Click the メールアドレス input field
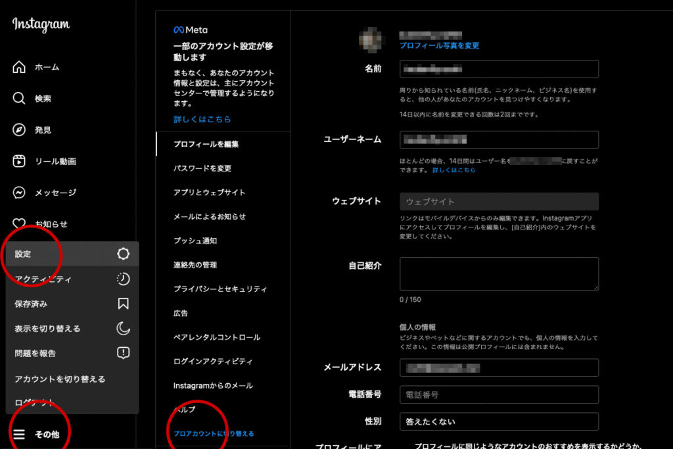The height and width of the screenshot is (449, 673). [x=499, y=367]
